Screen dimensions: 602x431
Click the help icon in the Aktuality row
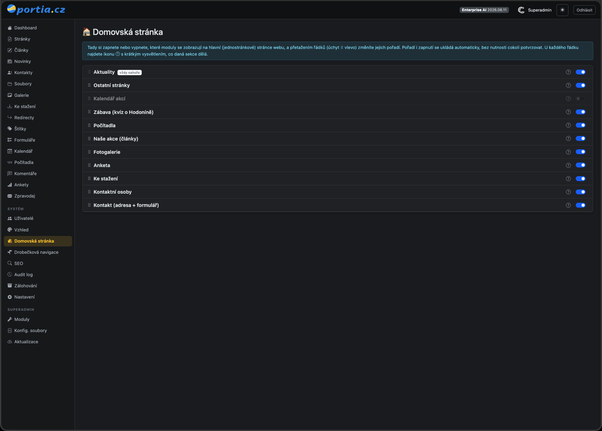pyautogui.click(x=568, y=72)
